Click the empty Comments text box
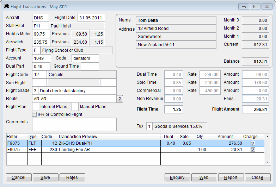Viewport: 276px width, 187px height. click(x=74, y=124)
